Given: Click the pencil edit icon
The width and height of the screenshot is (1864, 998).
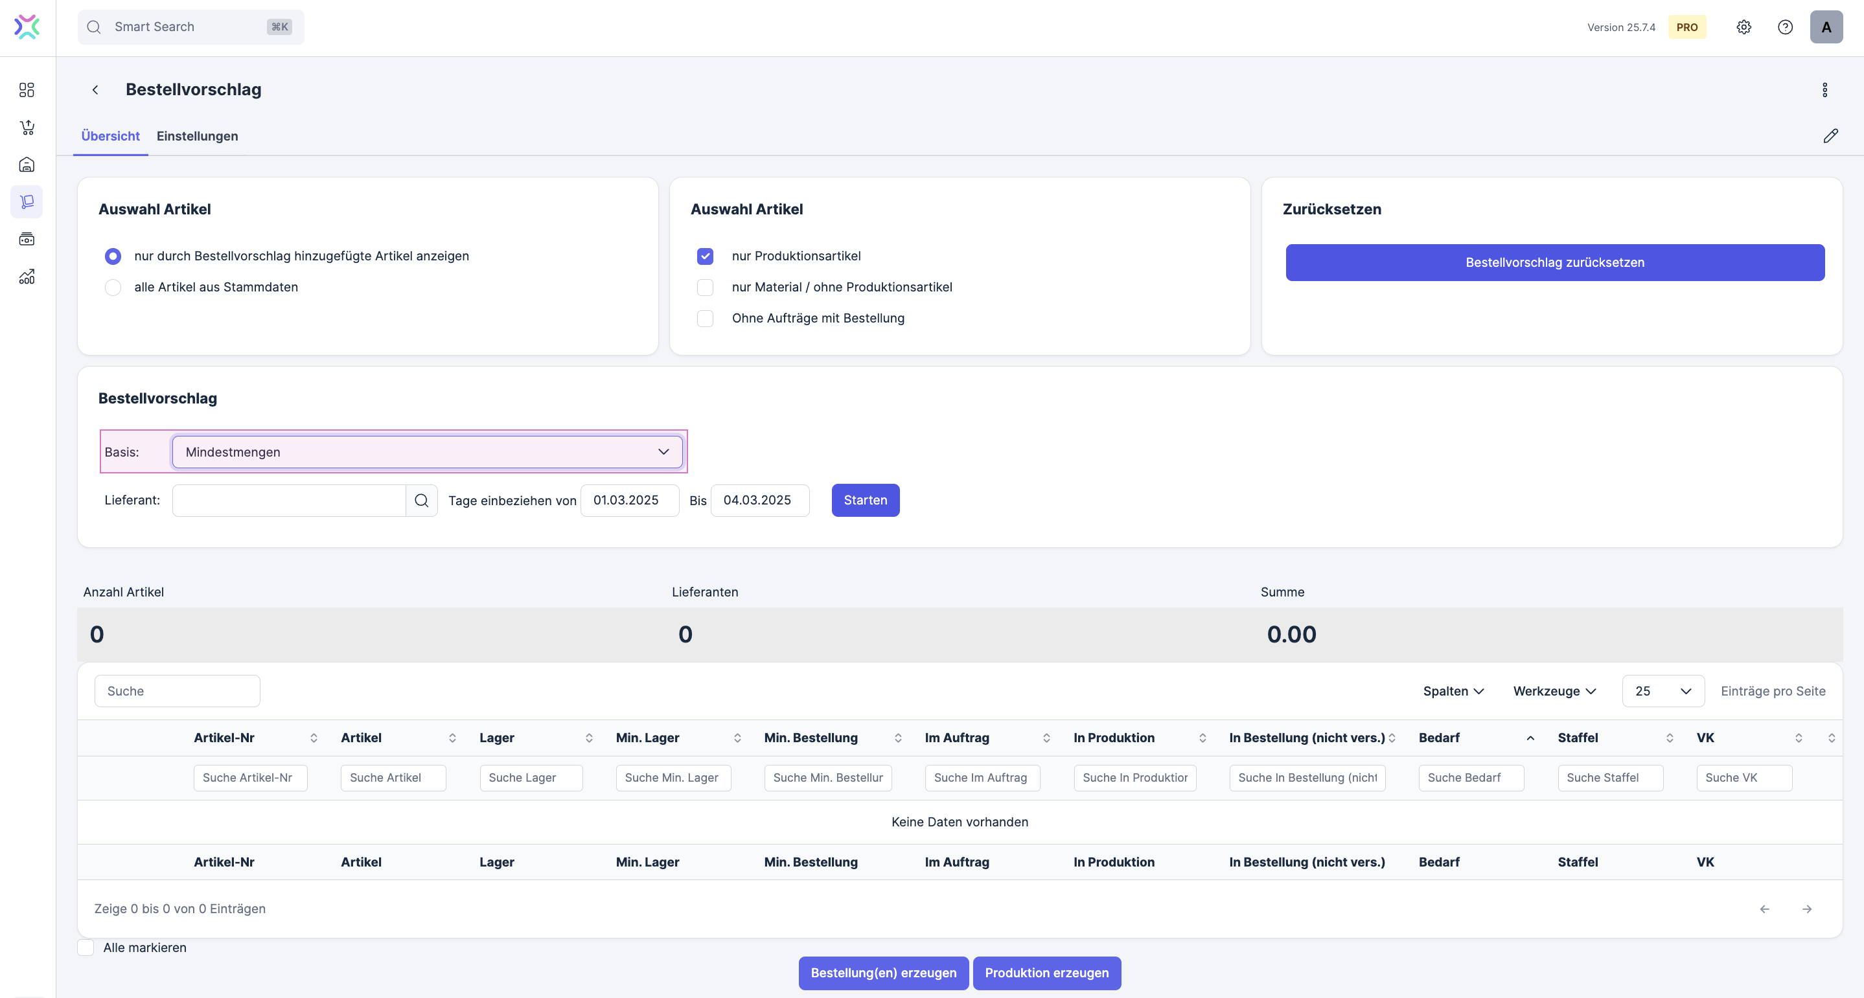Looking at the screenshot, I should point(1830,136).
